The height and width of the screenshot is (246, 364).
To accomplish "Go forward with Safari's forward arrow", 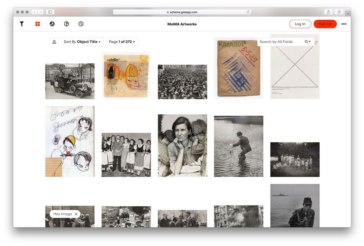I will point(41,12).
